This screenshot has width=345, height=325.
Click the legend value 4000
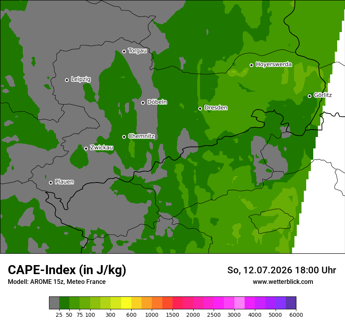click(255, 315)
